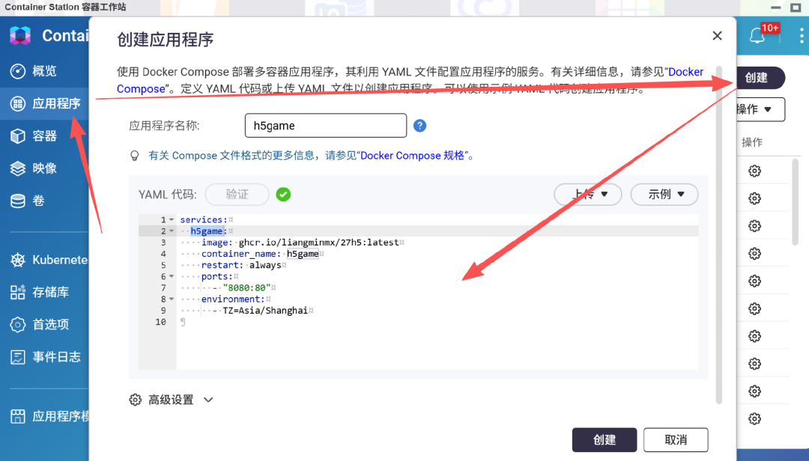Open the 概览 overview page
The height and width of the screenshot is (461, 809).
point(44,71)
